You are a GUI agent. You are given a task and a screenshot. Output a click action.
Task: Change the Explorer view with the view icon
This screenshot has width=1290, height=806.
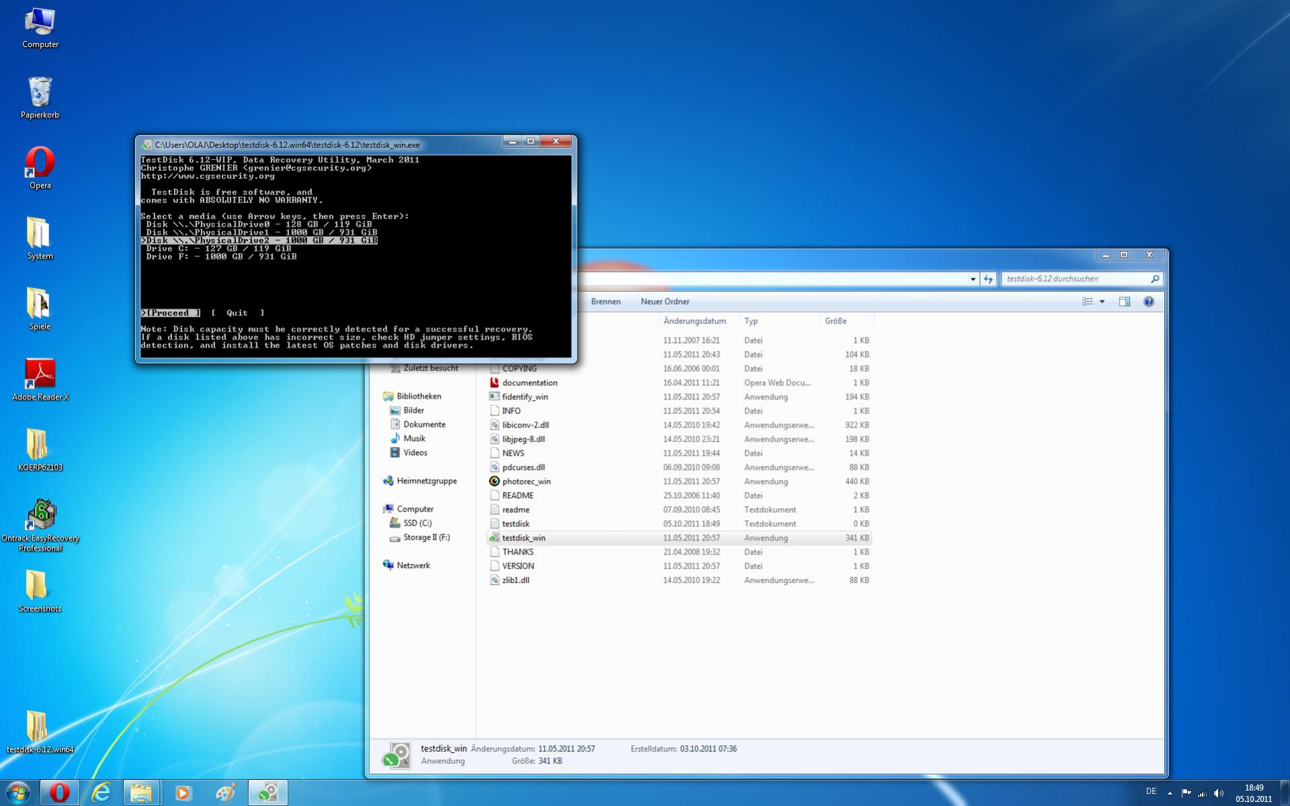[x=1088, y=302]
